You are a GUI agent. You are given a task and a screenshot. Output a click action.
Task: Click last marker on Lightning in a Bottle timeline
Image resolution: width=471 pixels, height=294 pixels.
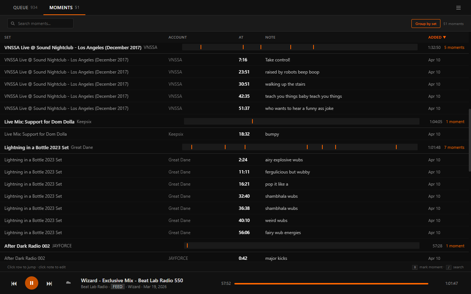(396, 147)
